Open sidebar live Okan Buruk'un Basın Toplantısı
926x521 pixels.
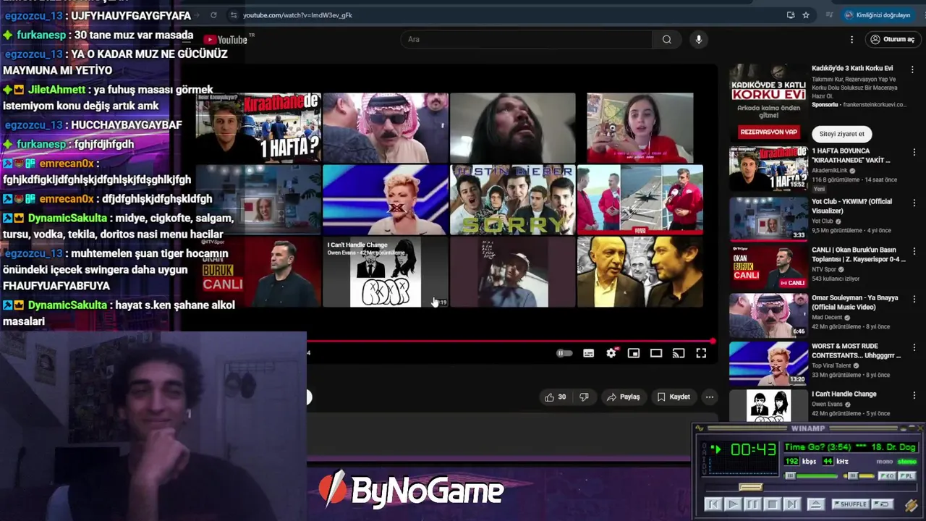(x=817, y=267)
